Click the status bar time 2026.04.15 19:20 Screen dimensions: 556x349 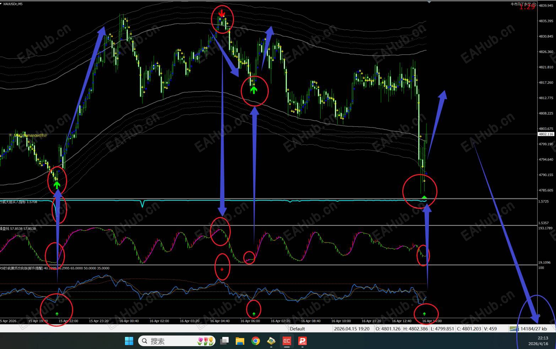(x=351, y=329)
